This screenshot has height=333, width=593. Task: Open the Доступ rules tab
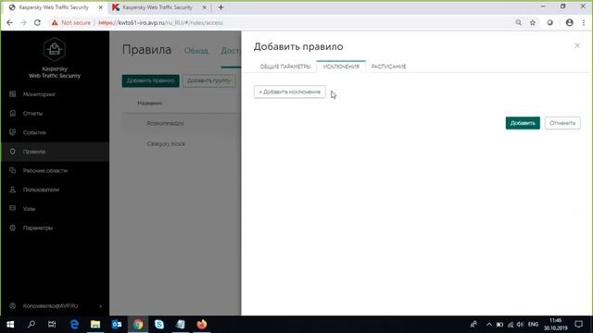[x=231, y=51]
